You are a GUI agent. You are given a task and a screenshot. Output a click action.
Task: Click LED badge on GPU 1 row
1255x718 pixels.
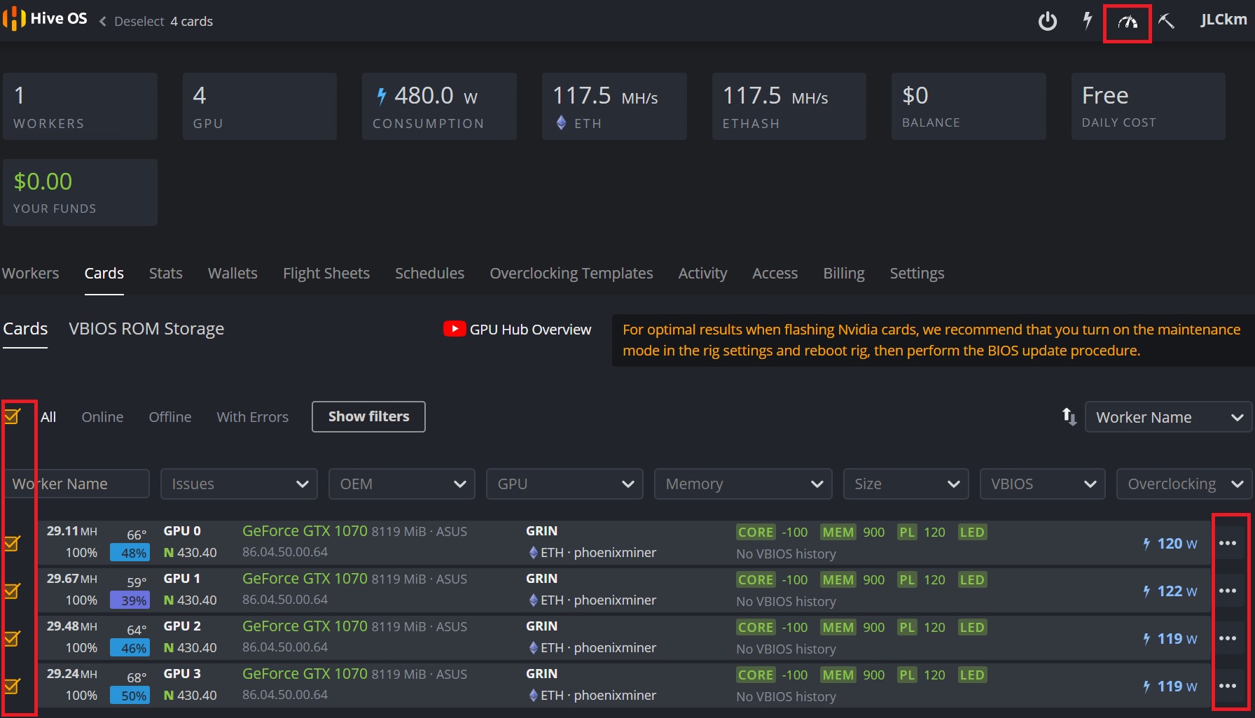pyautogui.click(x=972, y=579)
